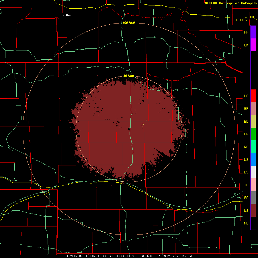Click the 50 NMI range ring label
Image resolution: width=258 pixels, height=258 pixels.
tap(129, 76)
